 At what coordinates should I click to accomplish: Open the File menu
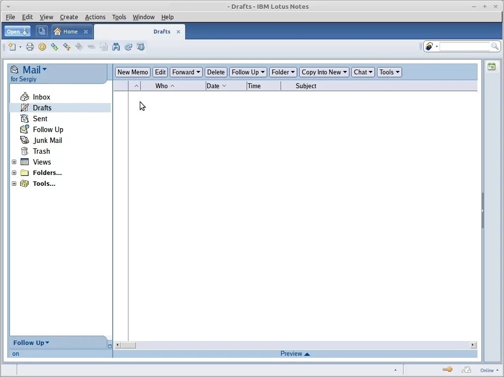click(x=10, y=17)
